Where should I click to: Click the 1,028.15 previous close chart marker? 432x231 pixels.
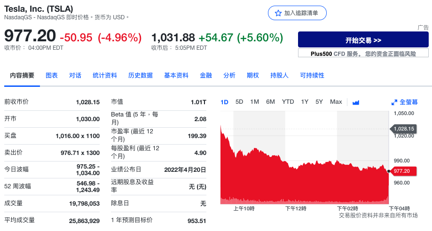point(403,129)
